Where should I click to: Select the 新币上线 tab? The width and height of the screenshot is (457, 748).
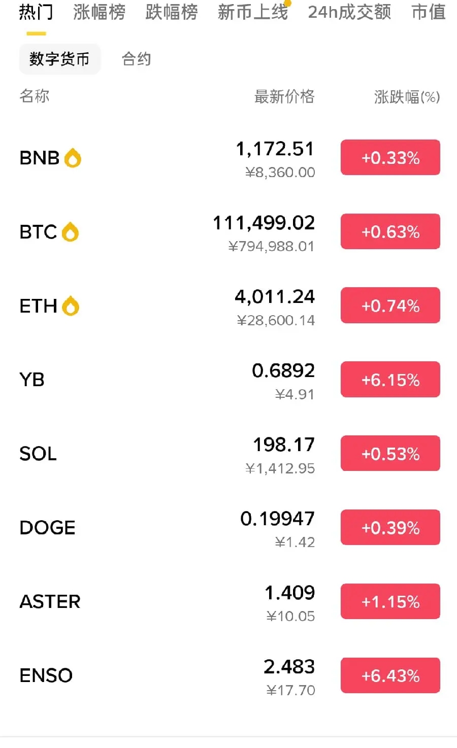pos(253,12)
